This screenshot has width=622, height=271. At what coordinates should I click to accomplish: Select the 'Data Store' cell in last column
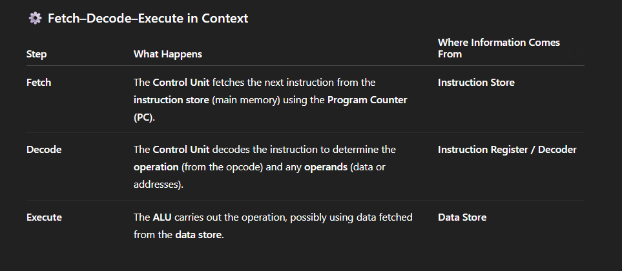462,217
